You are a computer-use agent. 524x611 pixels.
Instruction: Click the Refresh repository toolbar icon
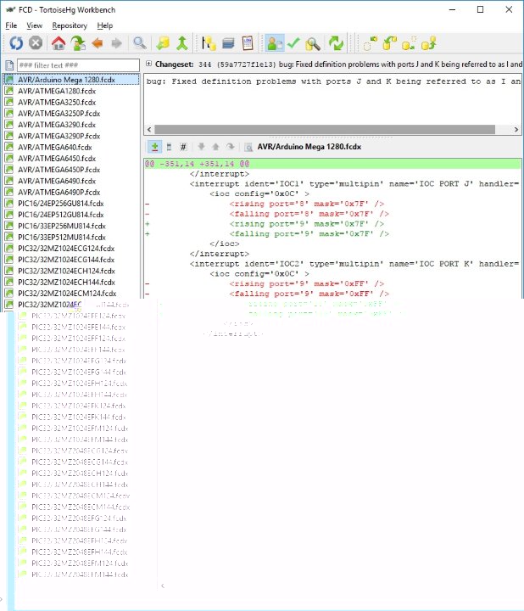coord(16,43)
